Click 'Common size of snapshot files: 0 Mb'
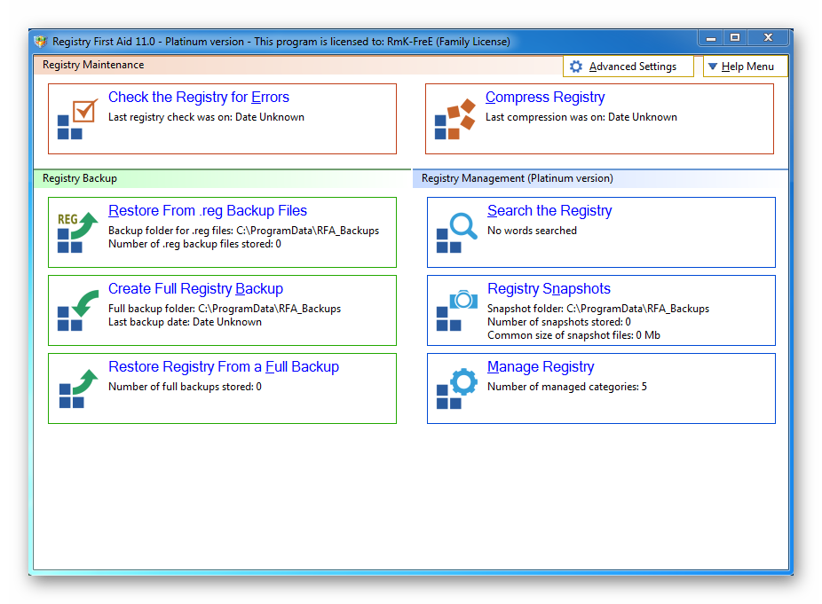 (574, 335)
